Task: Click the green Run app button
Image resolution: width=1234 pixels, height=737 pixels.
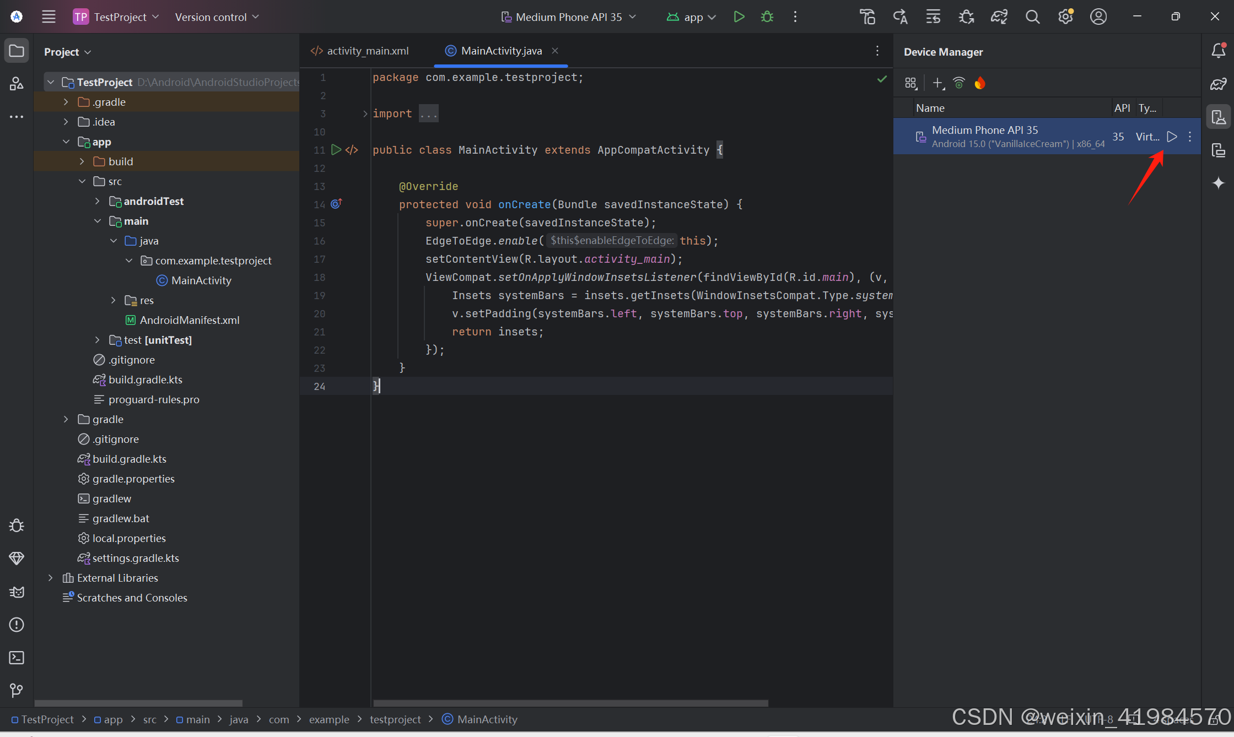Action: click(739, 17)
